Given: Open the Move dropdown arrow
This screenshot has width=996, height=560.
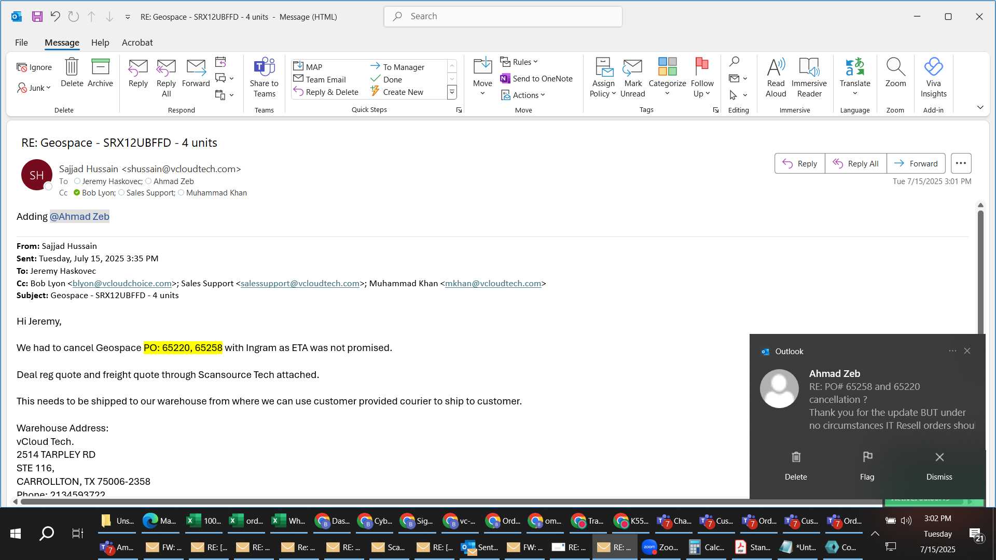Looking at the screenshot, I should click(x=482, y=93).
